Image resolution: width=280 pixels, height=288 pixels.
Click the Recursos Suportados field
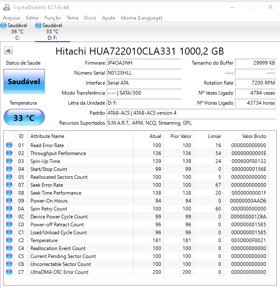[x=192, y=123]
